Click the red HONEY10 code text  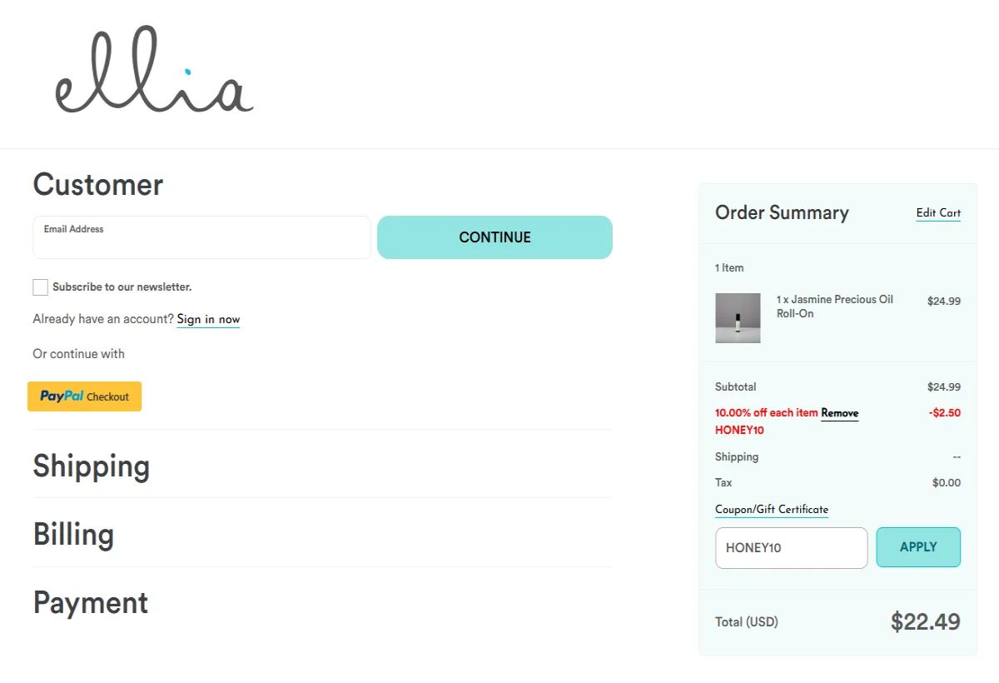739,431
